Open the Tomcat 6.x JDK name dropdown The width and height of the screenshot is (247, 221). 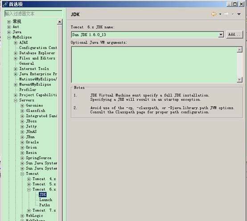point(221,34)
